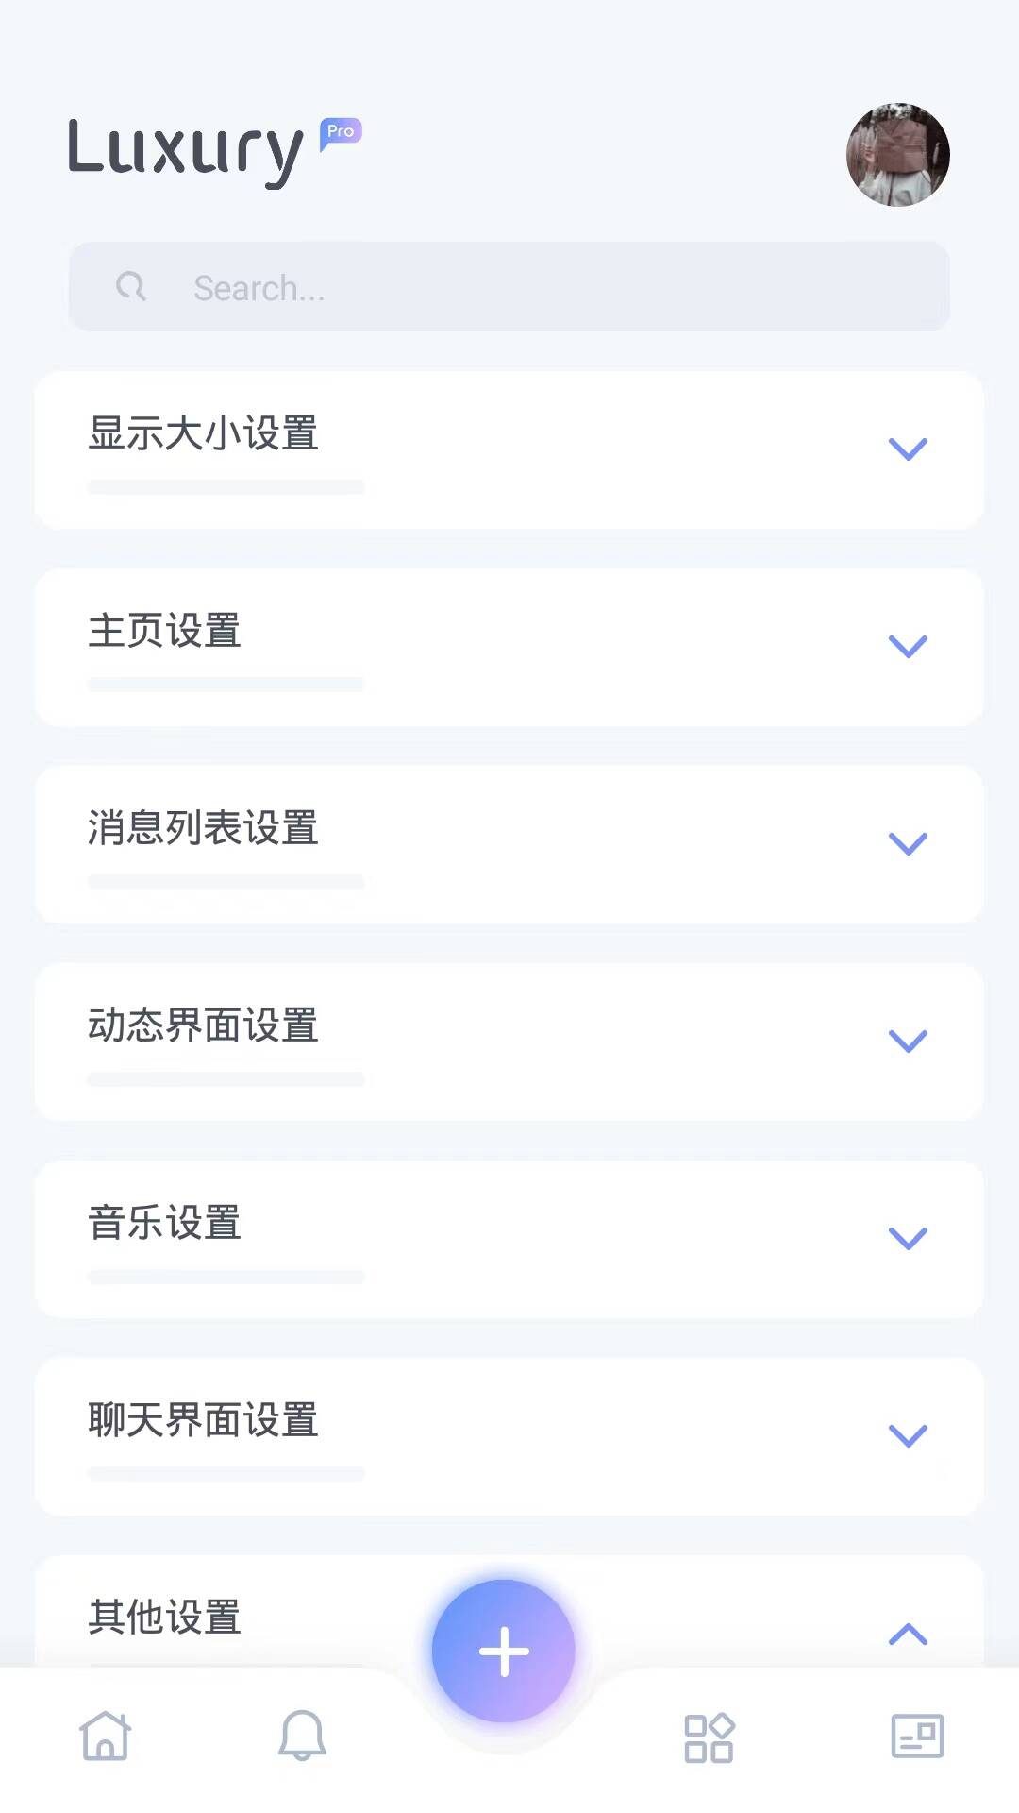
Task: Click the search magnifier icon
Action: coord(131,286)
